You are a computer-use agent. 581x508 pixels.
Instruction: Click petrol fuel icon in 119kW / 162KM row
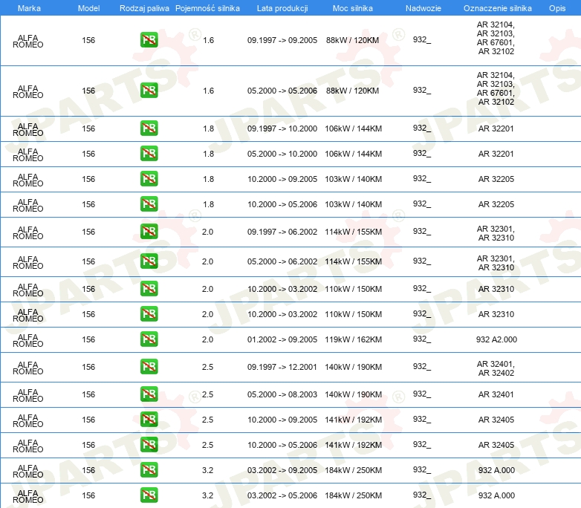click(149, 339)
